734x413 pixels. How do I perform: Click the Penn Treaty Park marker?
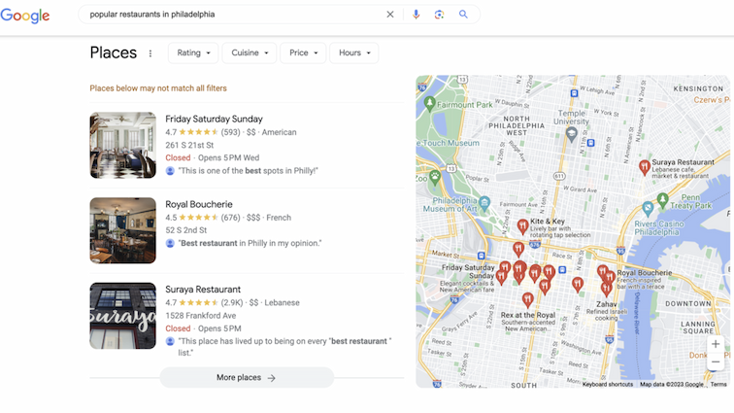[x=662, y=200]
